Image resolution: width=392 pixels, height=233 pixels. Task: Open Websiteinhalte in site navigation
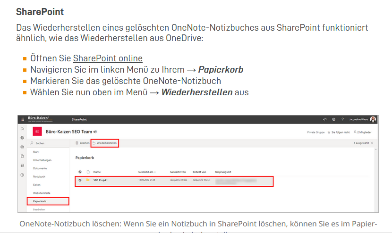(42, 193)
